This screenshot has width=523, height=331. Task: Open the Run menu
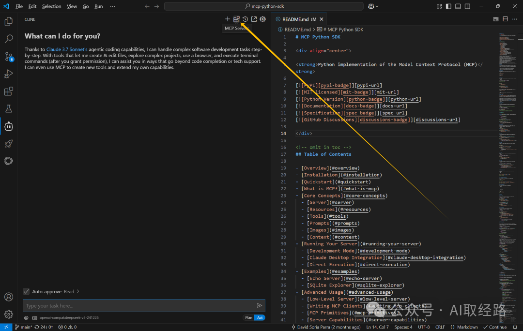tap(98, 6)
